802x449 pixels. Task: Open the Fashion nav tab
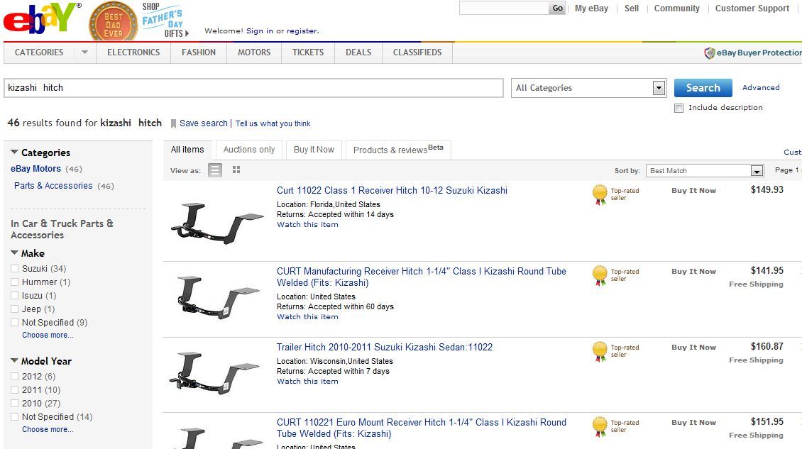pyautogui.click(x=199, y=52)
